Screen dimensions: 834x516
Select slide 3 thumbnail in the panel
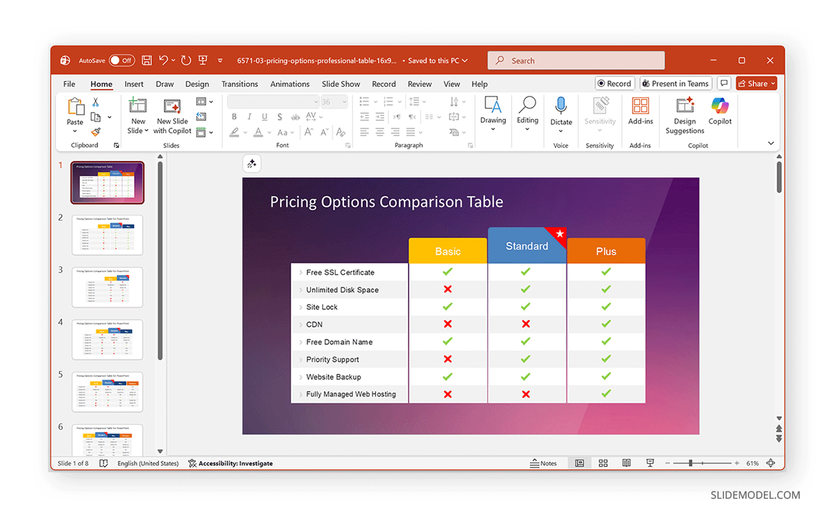click(107, 287)
